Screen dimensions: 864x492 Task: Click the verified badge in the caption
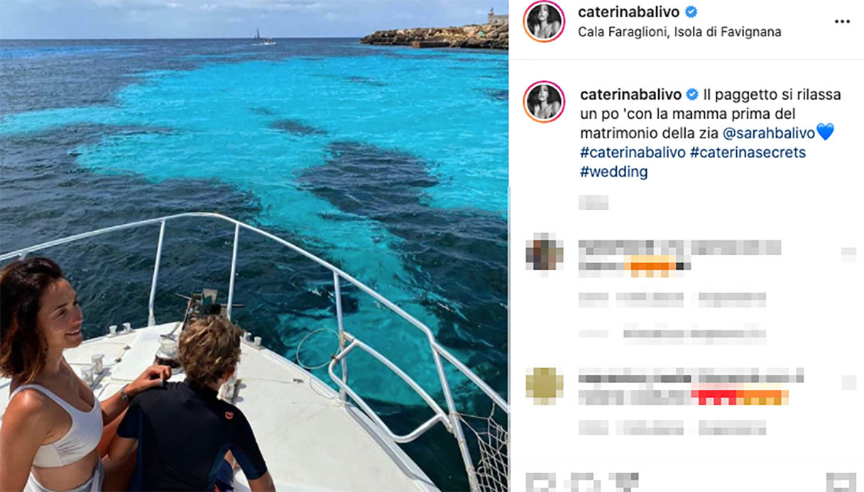pos(692,95)
